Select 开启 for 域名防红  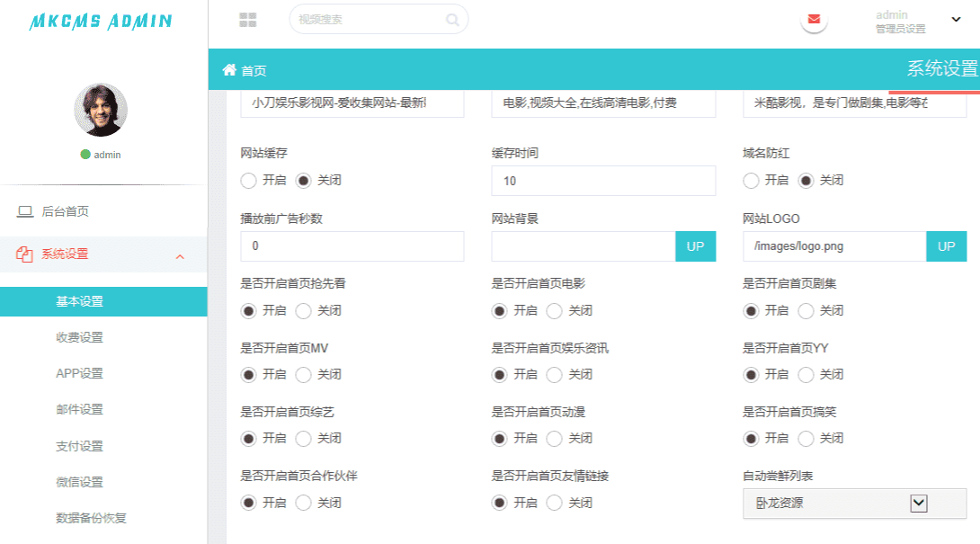click(752, 181)
